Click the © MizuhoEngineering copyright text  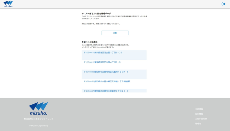pyautogui.click(x=38, y=126)
